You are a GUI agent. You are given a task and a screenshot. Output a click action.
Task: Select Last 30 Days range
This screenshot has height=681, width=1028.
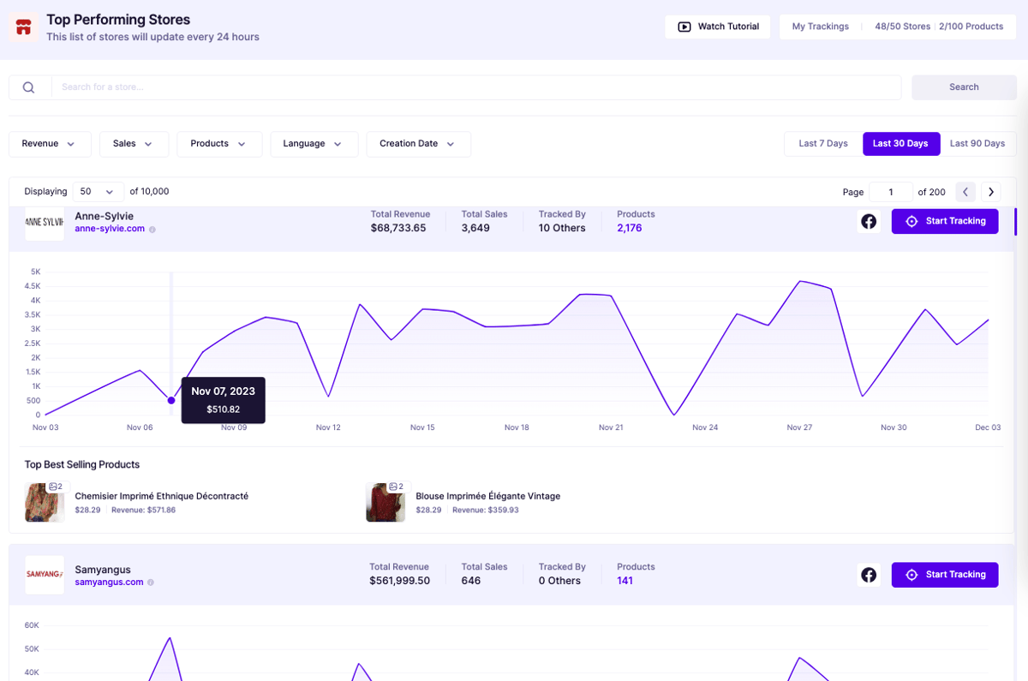pos(900,144)
